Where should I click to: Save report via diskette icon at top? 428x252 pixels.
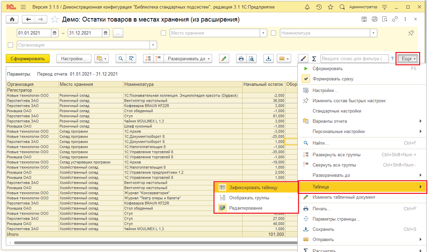pyautogui.click(x=364, y=19)
